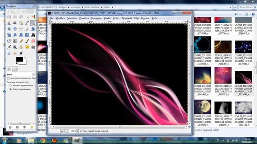Image resolution: width=257 pixels, height=144 pixels.
Task: Expand the Explorer address bar history dropdown
Action: (x=230, y=7)
